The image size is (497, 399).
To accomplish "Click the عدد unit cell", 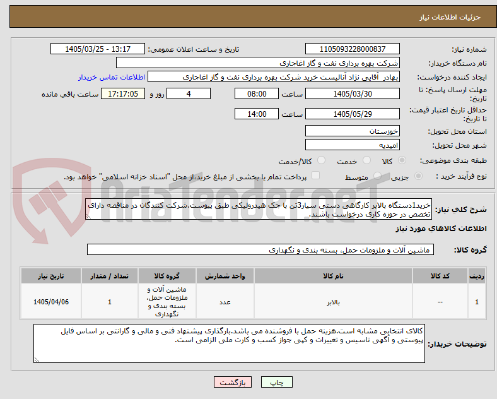I will tap(225, 302).
